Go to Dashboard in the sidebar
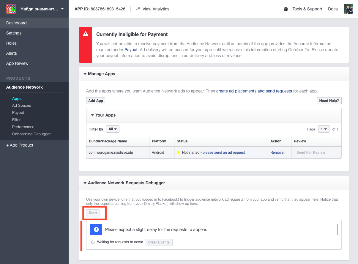Image resolution: width=358 pixels, height=264 pixels. click(x=34, y=23)
